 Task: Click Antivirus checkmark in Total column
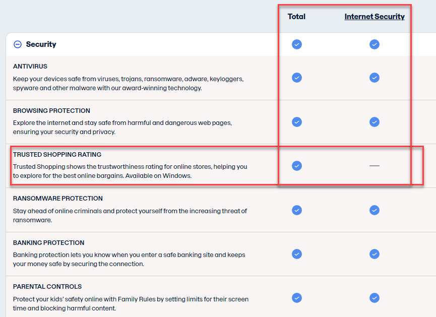click(x=297, y=78)
